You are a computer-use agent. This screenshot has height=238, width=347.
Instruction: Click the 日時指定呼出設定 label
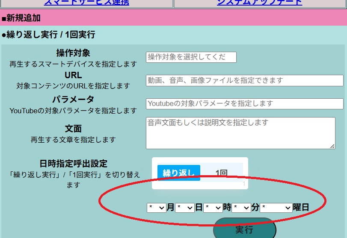[x=73, y=164]
